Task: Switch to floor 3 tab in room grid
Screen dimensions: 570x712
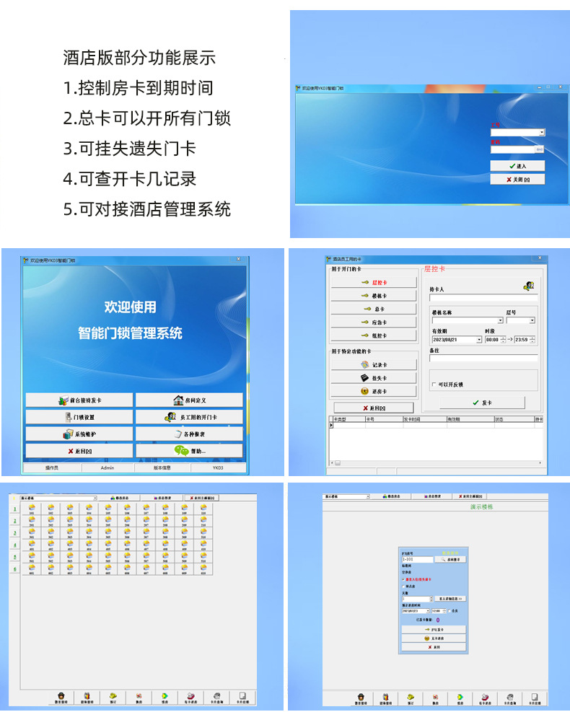Action: click(x=14, y=532)
